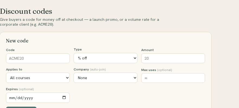This screenshot has width=239, height=108.
Task: Click the Type field label
Action: coord(78,49)
